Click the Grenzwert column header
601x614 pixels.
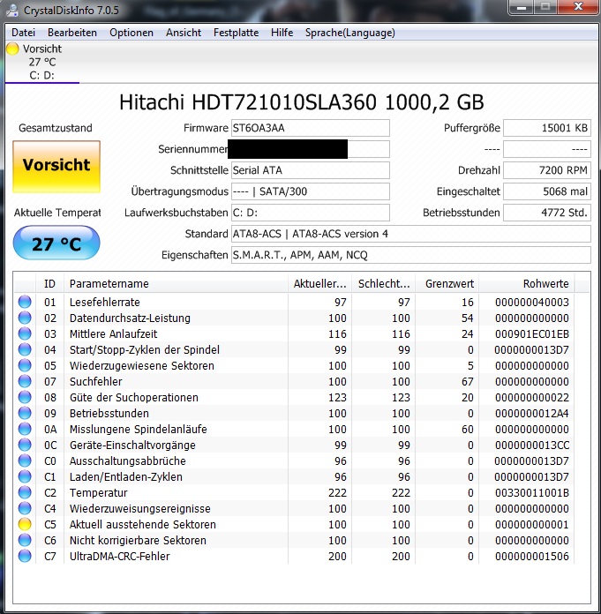click(447, 283)
